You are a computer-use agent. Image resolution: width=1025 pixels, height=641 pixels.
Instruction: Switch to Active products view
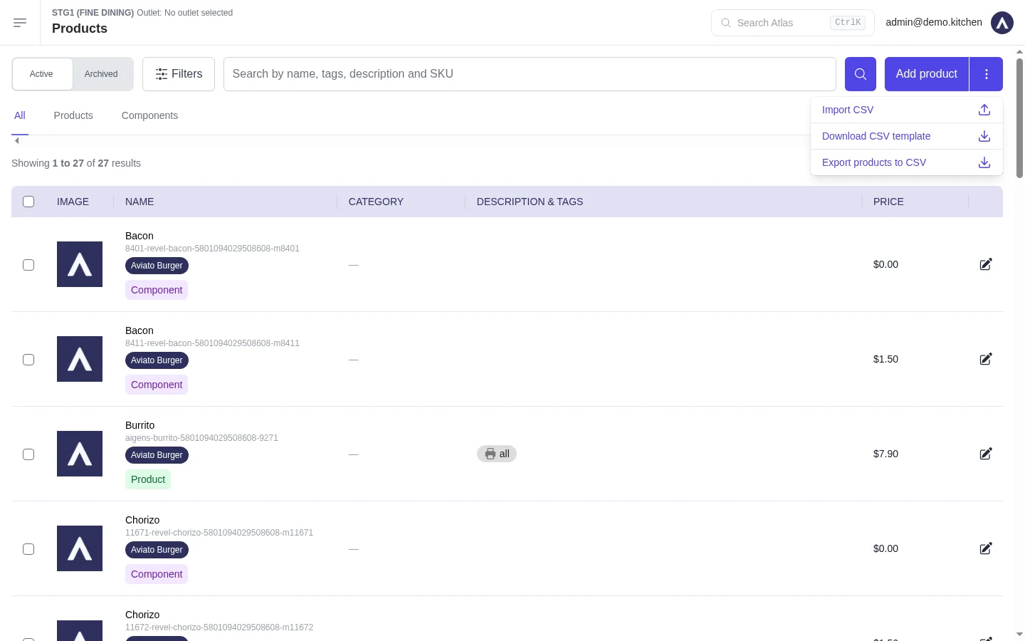click(x=42, y=74)
